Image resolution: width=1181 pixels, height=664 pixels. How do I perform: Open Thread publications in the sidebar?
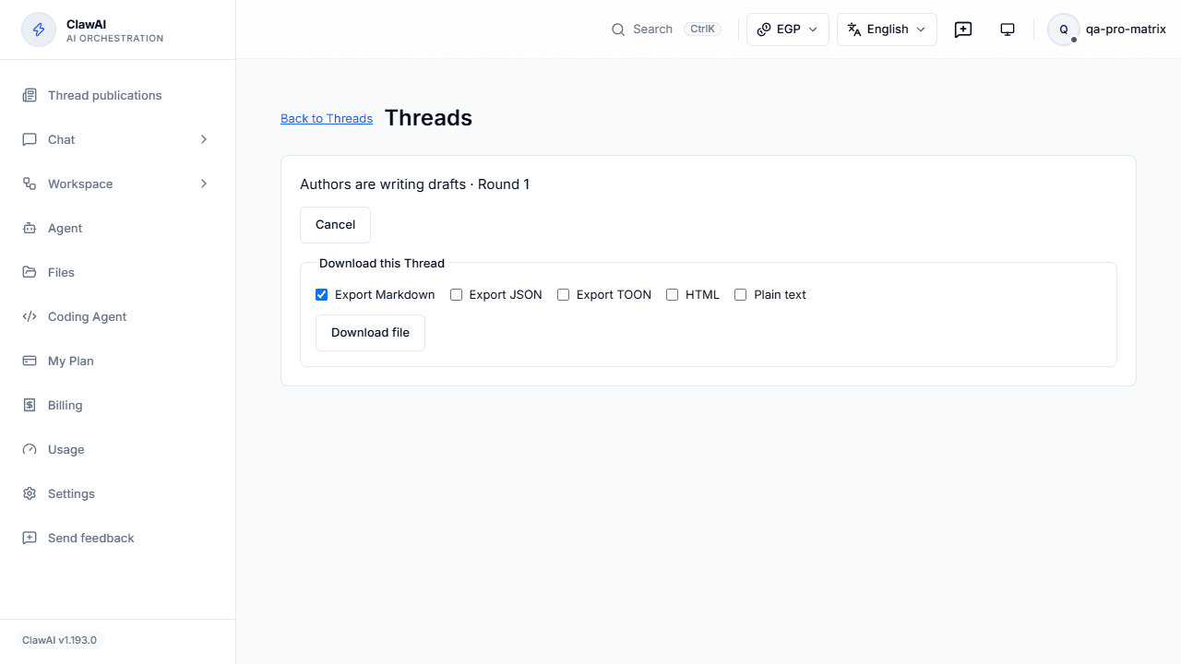[x=118, y=95]
